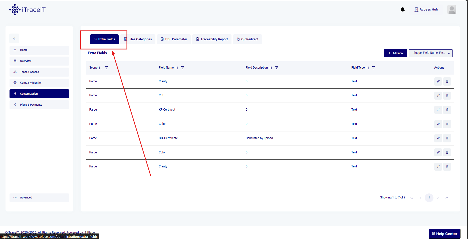
Task: Go to next page arrow
Action: 438,198
